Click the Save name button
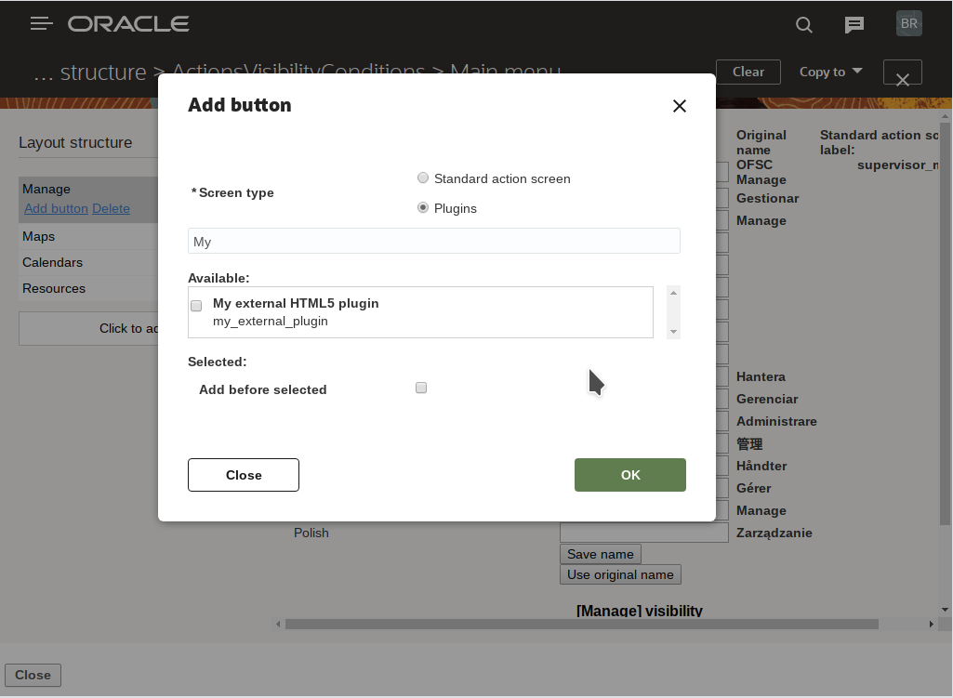The width and height of the screenshot is (953, 698). [x=600, y=553]
